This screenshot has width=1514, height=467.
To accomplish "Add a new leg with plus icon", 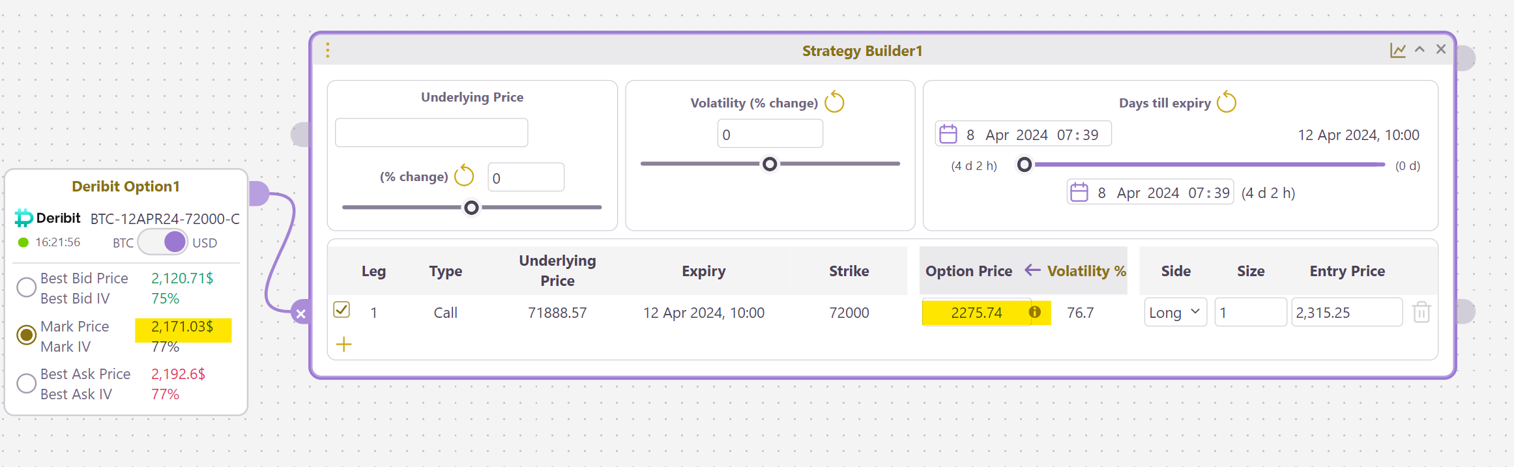I will pos(344,344).
